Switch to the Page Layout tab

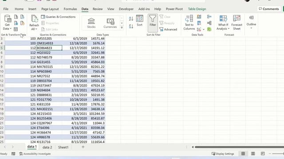click(x=50, y=9)
